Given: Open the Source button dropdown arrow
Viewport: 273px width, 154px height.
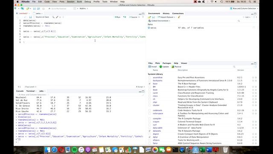Looking at the screenshot, I should pyautogui.click(x=139, y=17).
